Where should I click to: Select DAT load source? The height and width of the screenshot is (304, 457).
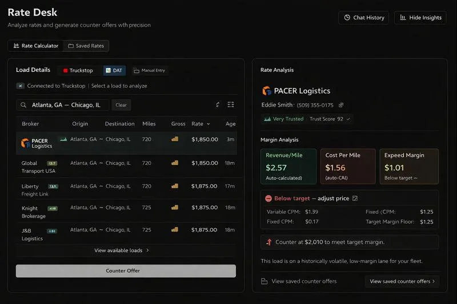[x=114, y=70]
